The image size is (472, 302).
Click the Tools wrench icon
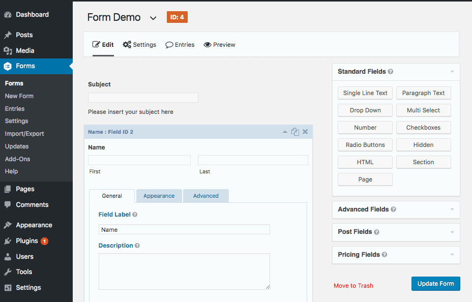click(8, 272)
